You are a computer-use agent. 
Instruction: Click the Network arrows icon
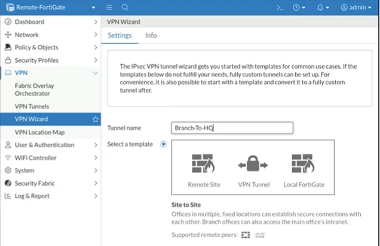pyautogui.click(x=8, y=35)
